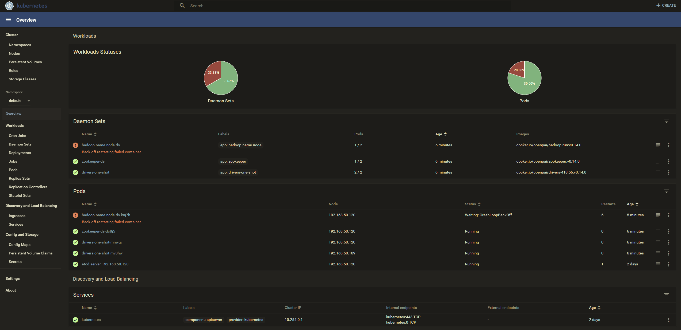681x330 pixels.
Task: View logs icon for etcd-server pod
Action: coord(658,264)
